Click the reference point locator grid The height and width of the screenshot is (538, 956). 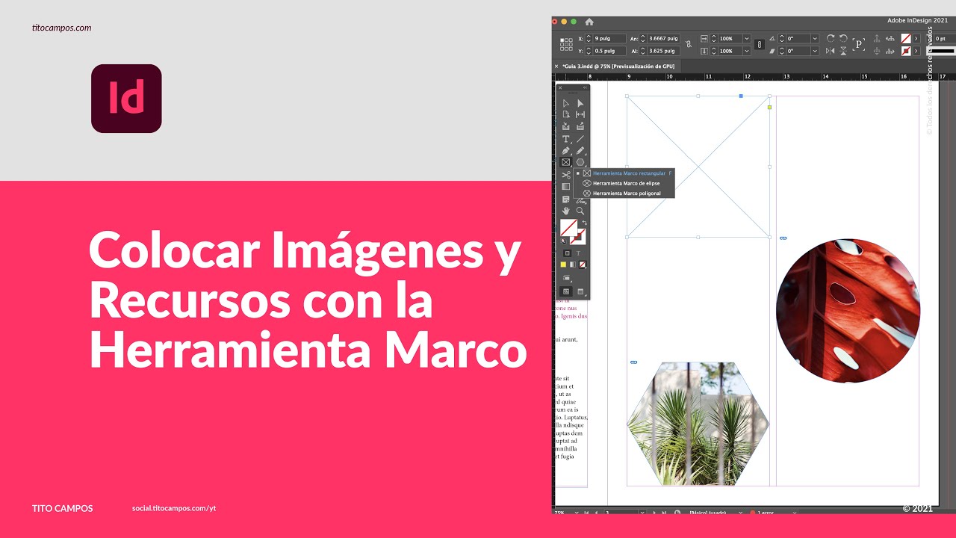566,44
